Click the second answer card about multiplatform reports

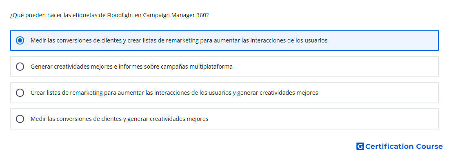pos(224,67)
